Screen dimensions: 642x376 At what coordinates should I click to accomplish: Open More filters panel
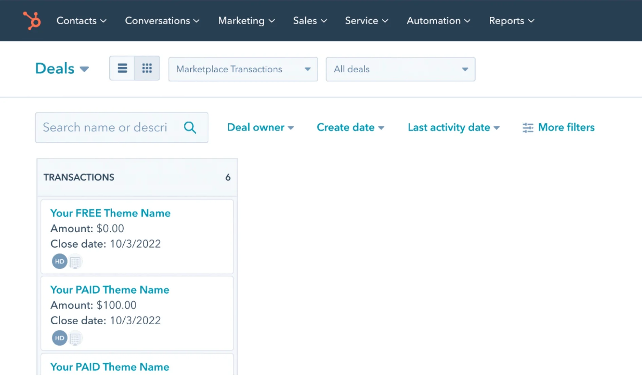(x=558, y=127)
